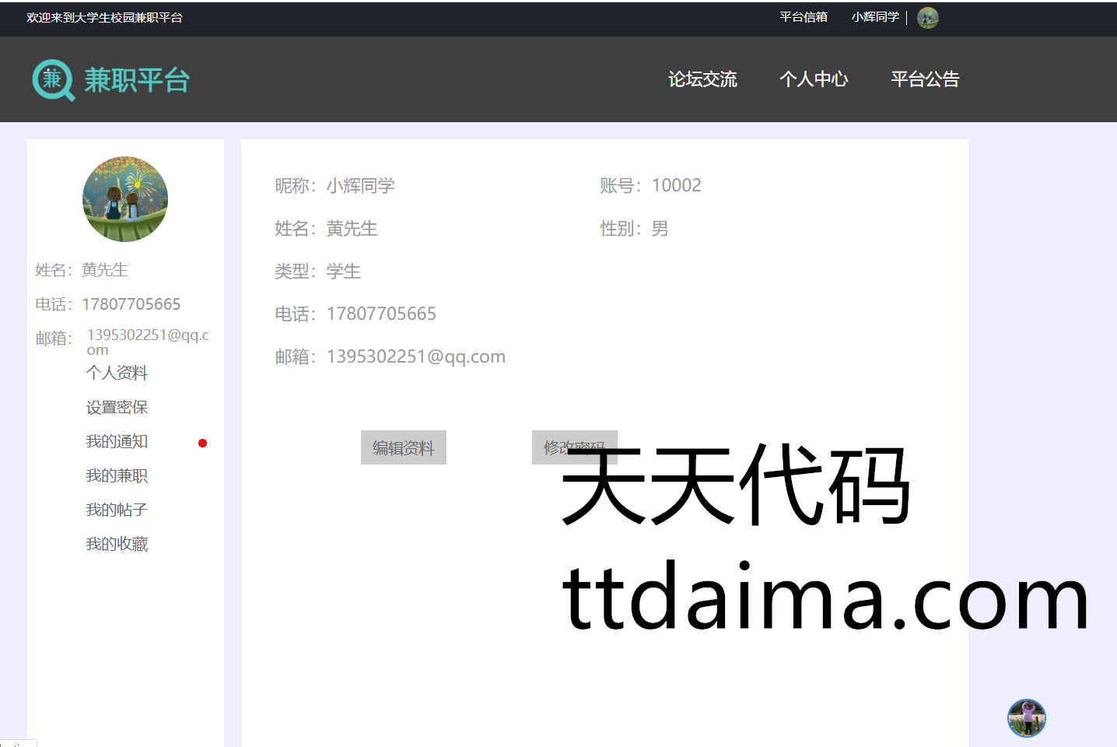
Task: Click the 兼职平台 site title text
Action: (x=137, y=80)
